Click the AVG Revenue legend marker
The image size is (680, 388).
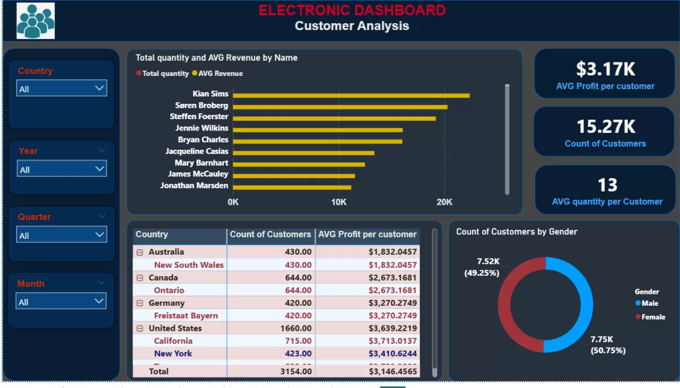point(195,73)
